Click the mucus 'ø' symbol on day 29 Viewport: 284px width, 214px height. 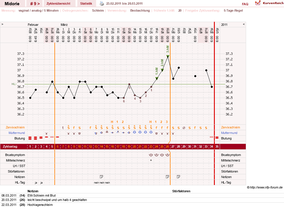click(x=184, y=128)
